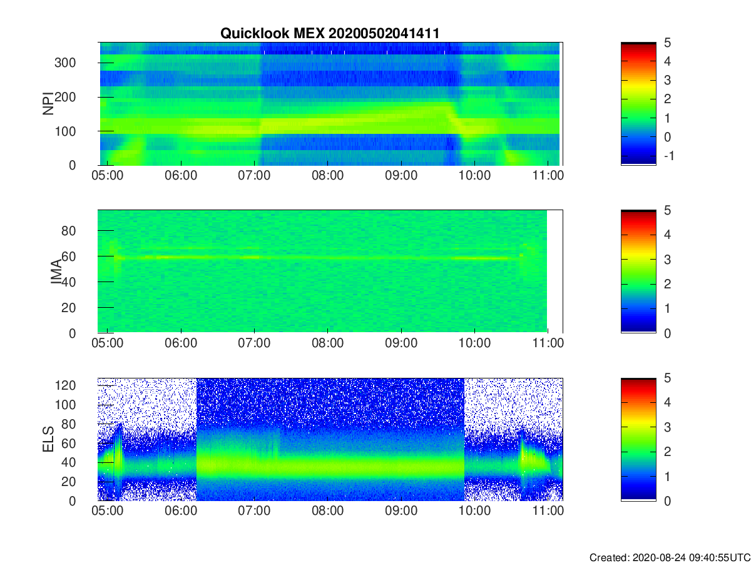Click the IMA y-axis label

pos(56,271)
